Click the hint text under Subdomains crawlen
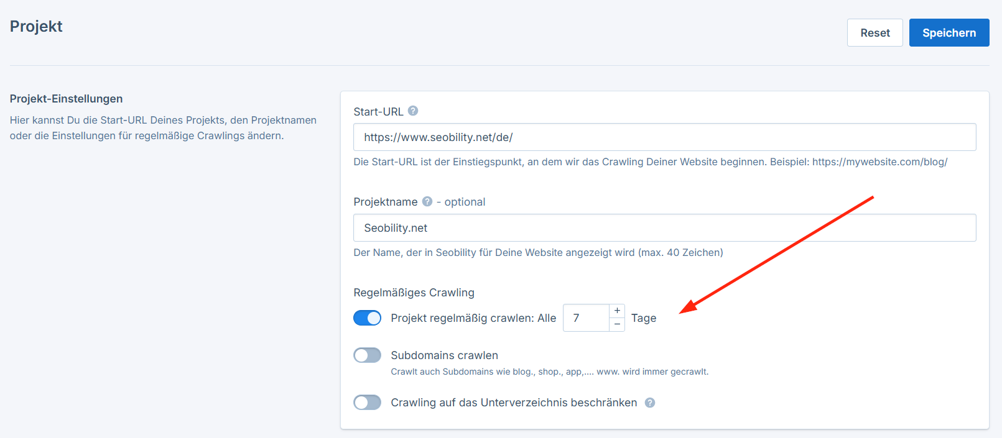Screen dimensions: 1002x438 (550, 372)
